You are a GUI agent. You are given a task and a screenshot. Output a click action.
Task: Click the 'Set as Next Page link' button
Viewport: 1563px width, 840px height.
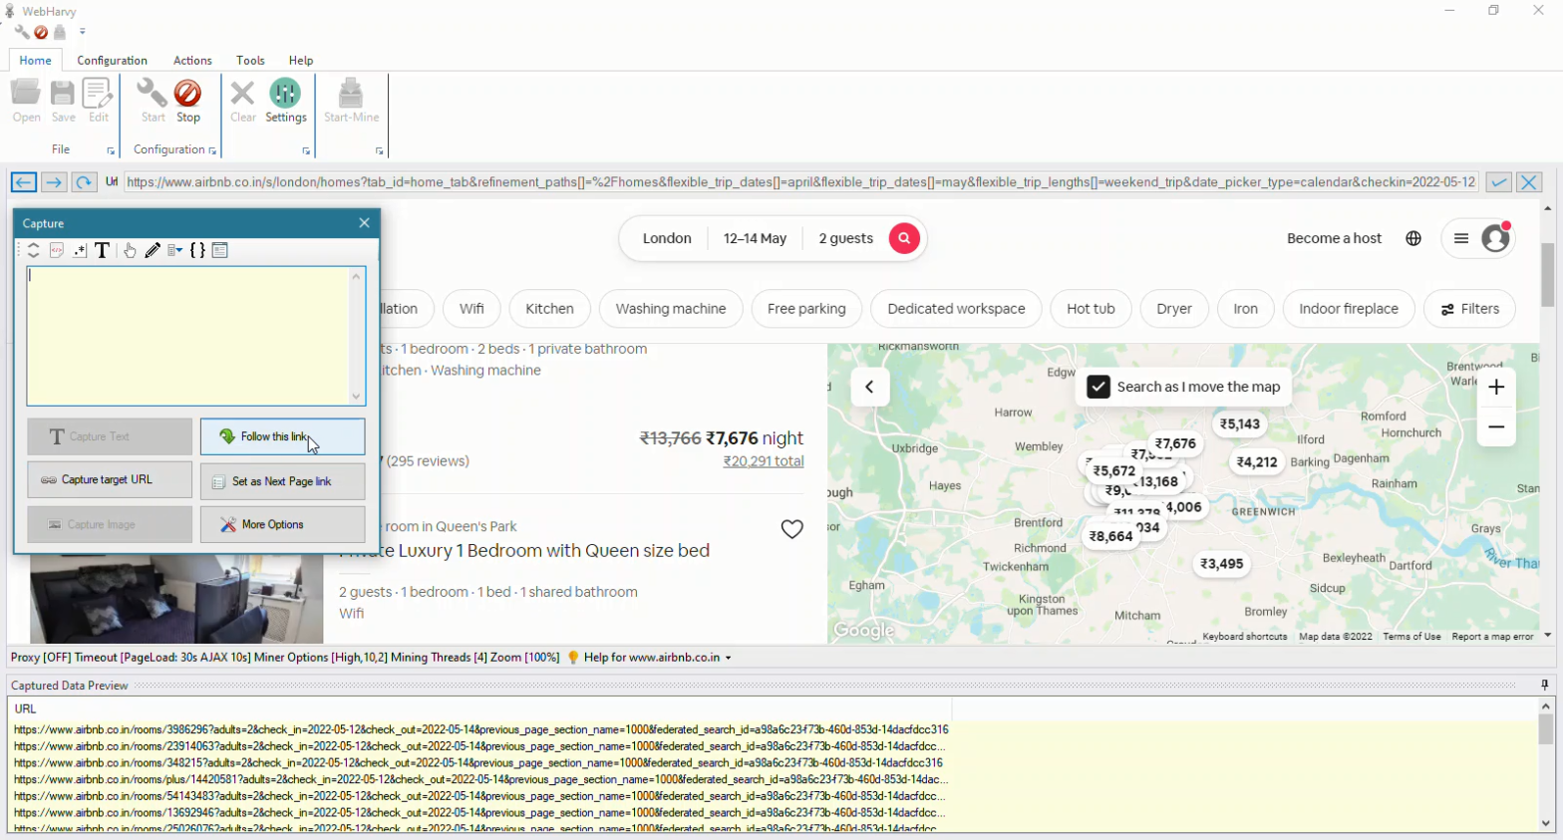click(x=282, y=481)
